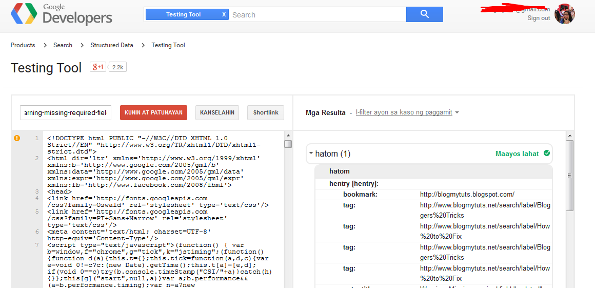Viewport: 595px width, 288px height.
Task: Click the orange warning icon on line 1
Action: 17,138
